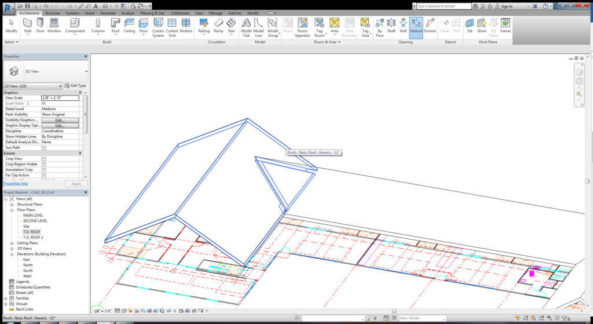The height and width of the screenshot is (324, 593).
Task: Activate the Roof tool
Action: 115,26
